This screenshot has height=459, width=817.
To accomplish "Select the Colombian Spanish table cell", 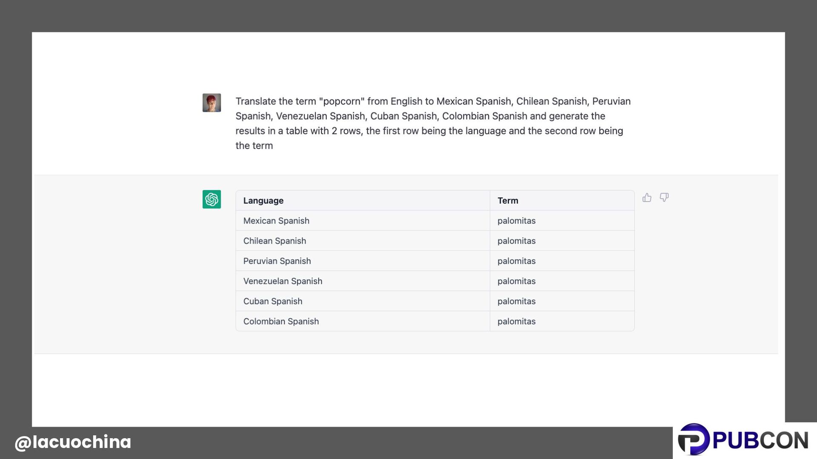I will pos(281,322).
